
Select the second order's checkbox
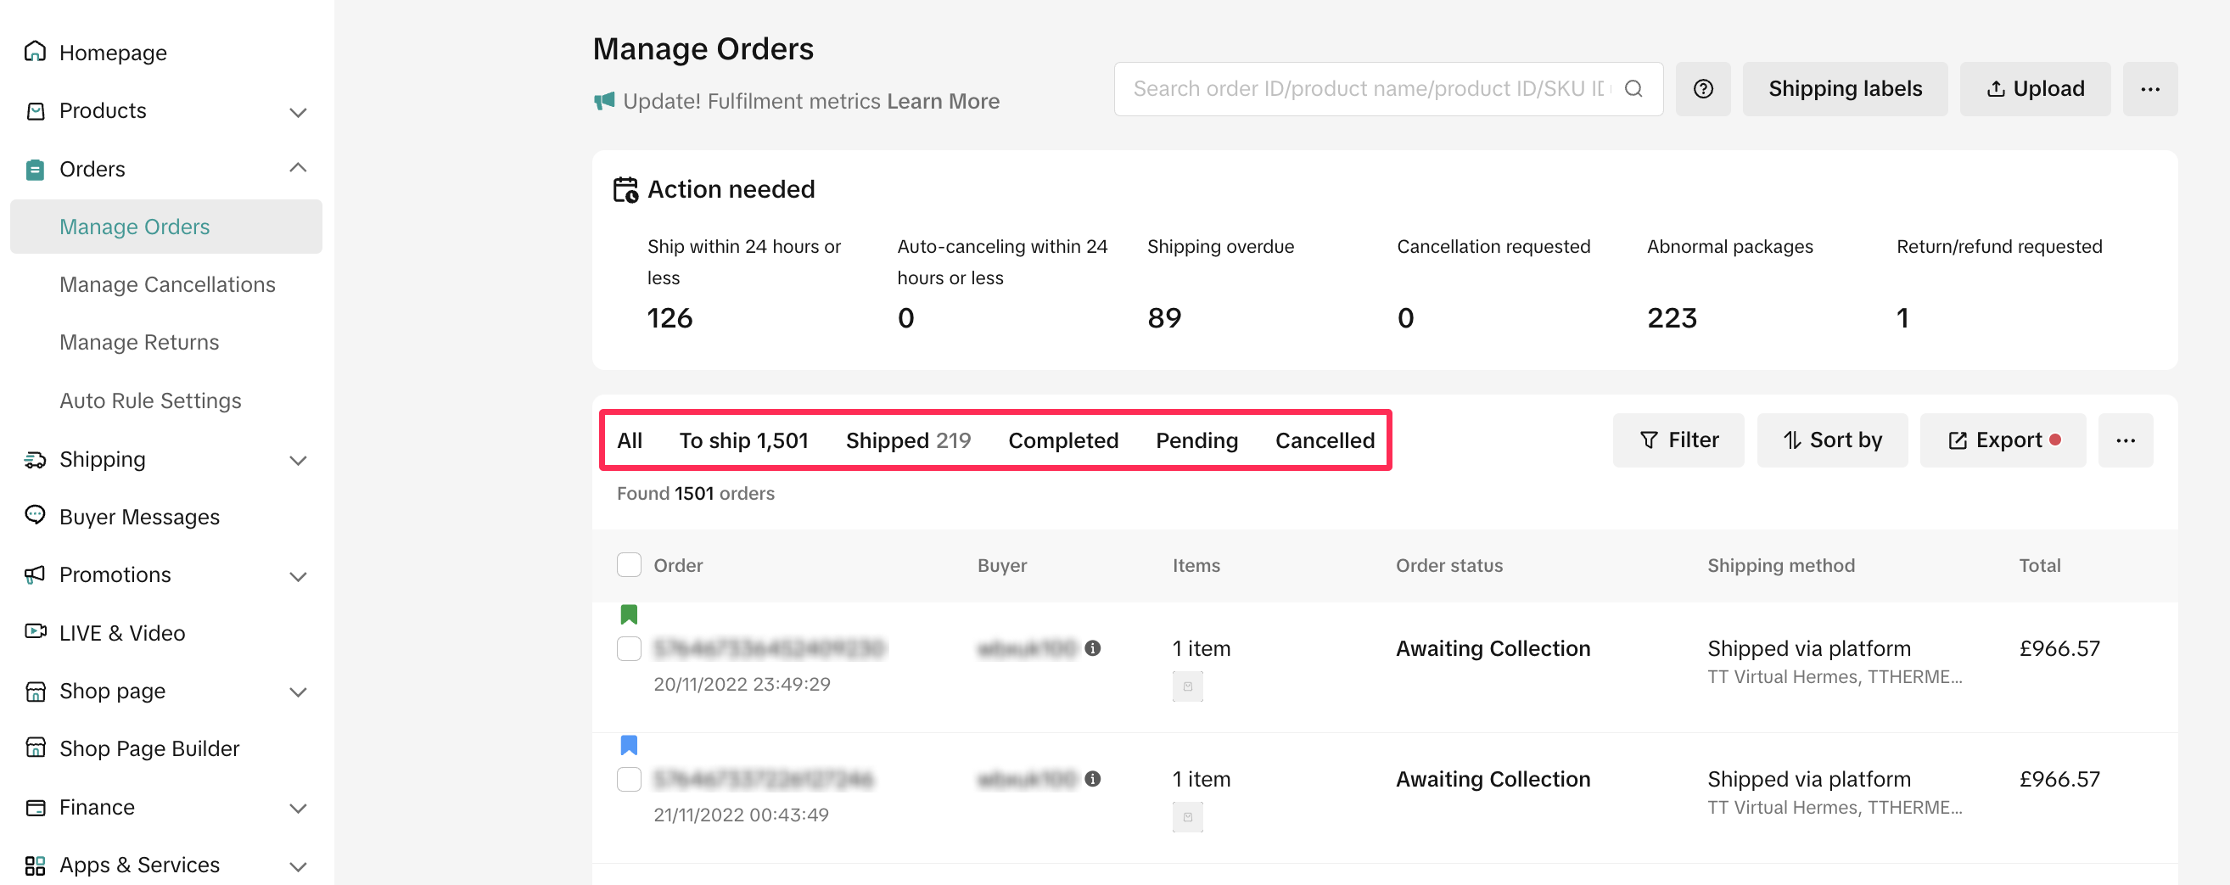(x=630, y=779)
